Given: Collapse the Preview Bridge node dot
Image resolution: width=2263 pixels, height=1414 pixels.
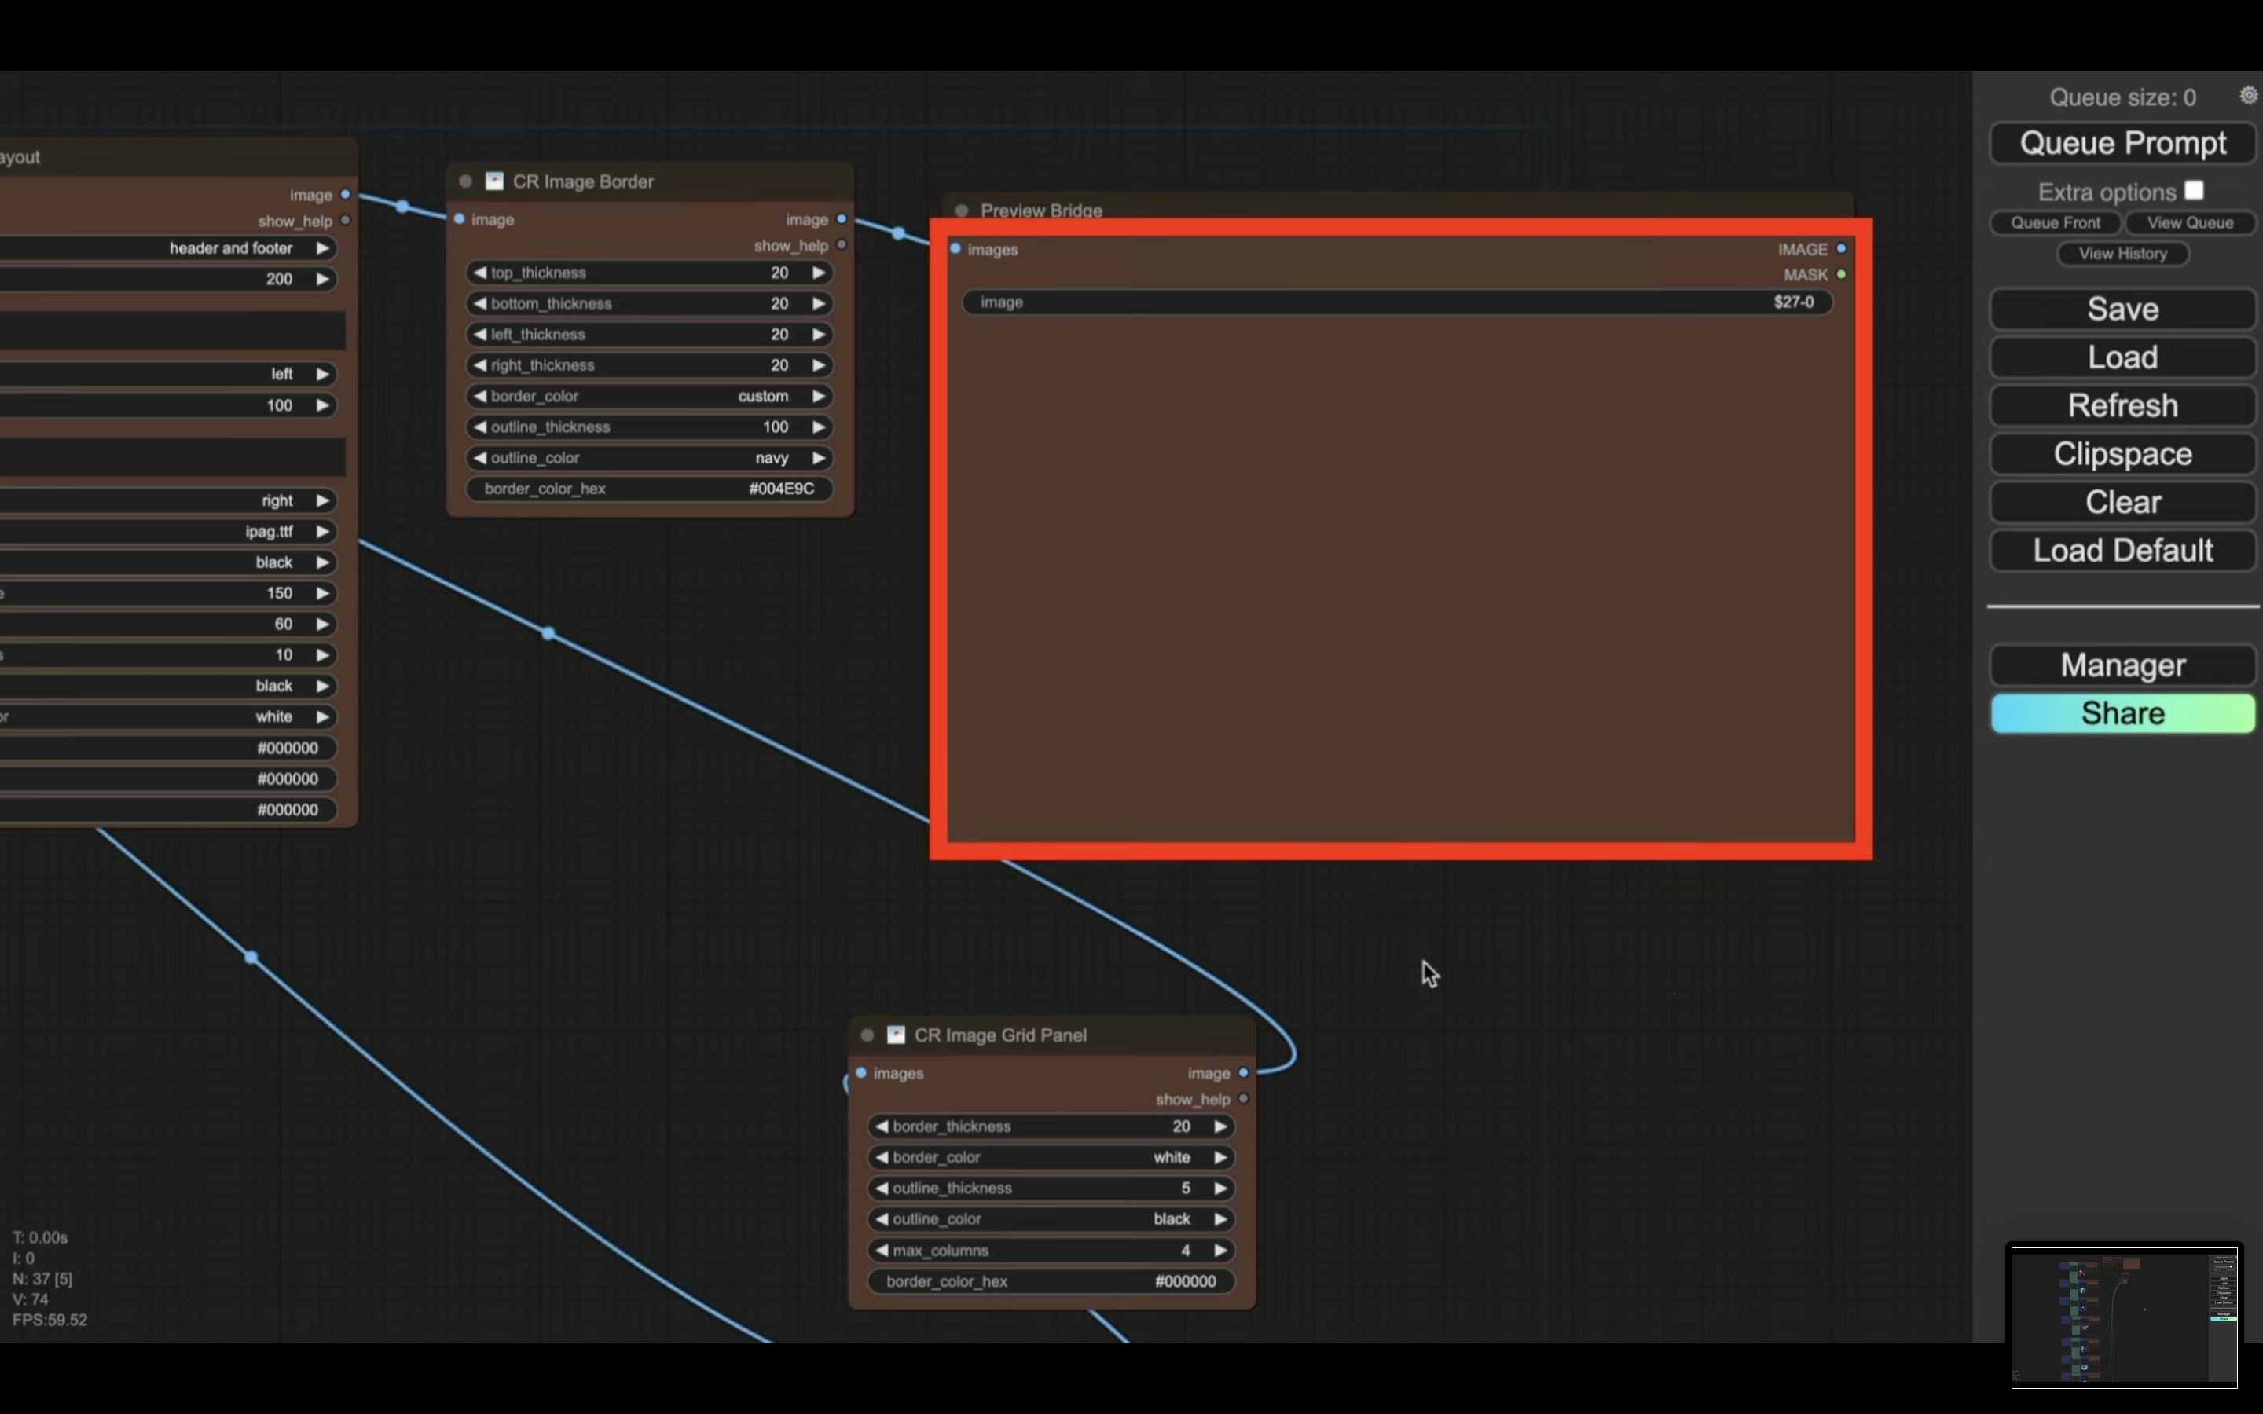Looking at the screenshot, I should click(x=961, y=211).
